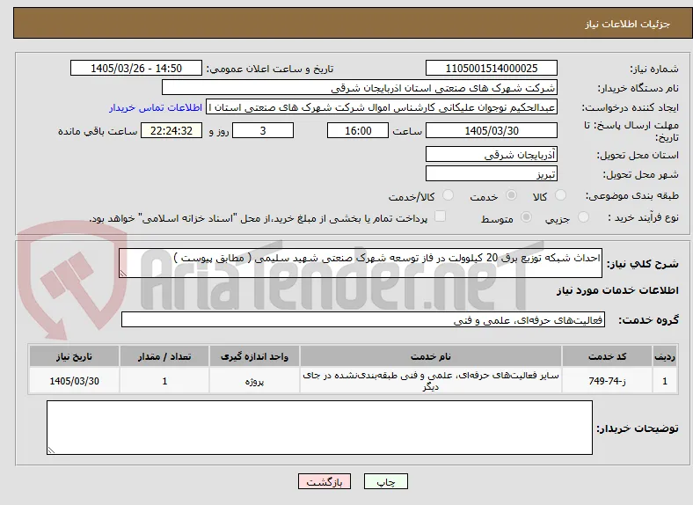Click the need date cell 1405/03/30
The height and width of the screenshot is (505, 693).
[x=74, y=381]
